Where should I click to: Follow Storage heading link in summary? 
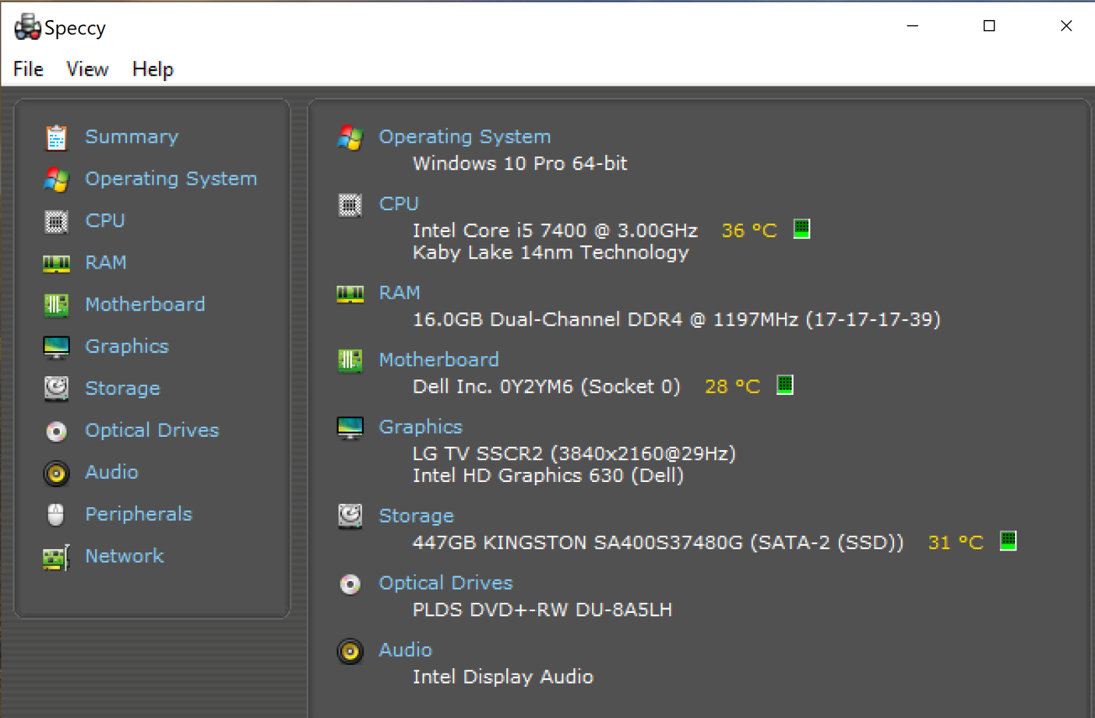pyautogui.click(x=416, y=517)
